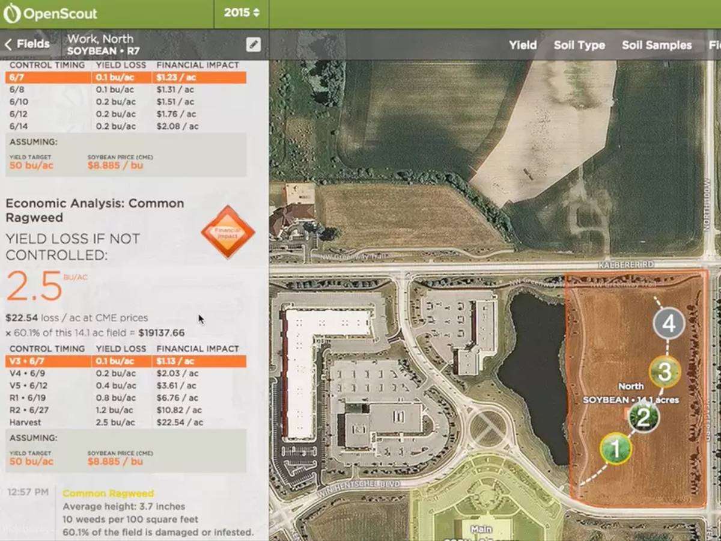Click the orange Financial Impact diamond icon
Screen dimensions: 721x541
228,233
